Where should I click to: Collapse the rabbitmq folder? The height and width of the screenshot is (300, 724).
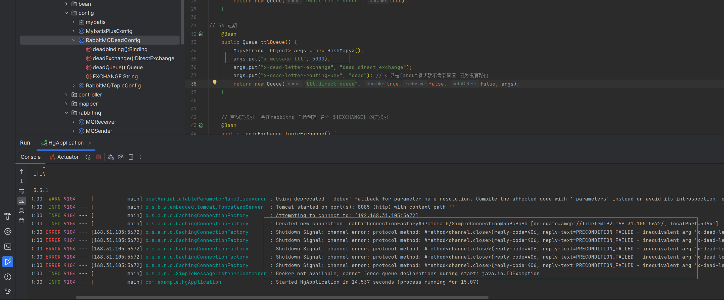coord(66,113)
